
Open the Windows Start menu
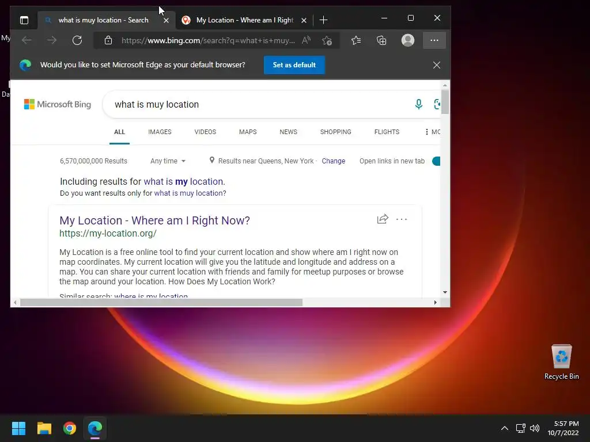click(x=18, y=428)
